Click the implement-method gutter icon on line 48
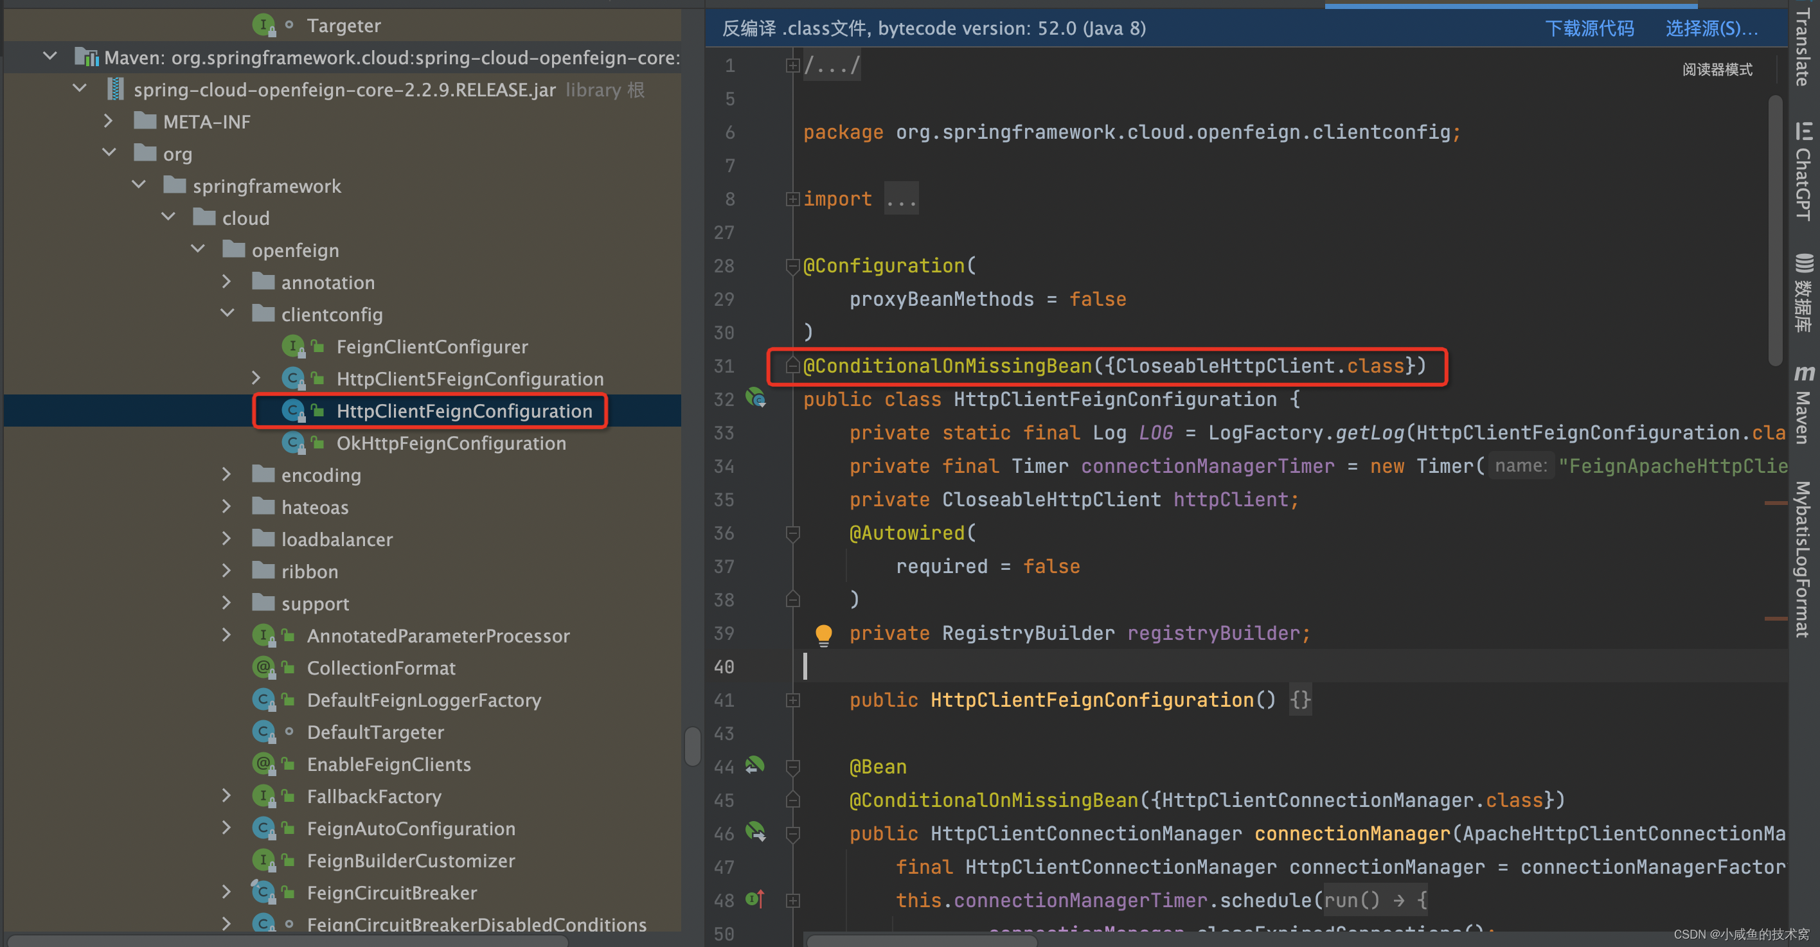This screenshot has height=947, width=1820. click(x=754, y=899)
